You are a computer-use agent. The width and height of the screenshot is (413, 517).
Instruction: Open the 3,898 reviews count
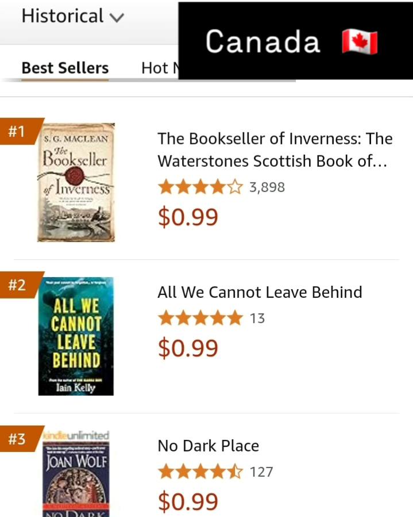[267, 187]
